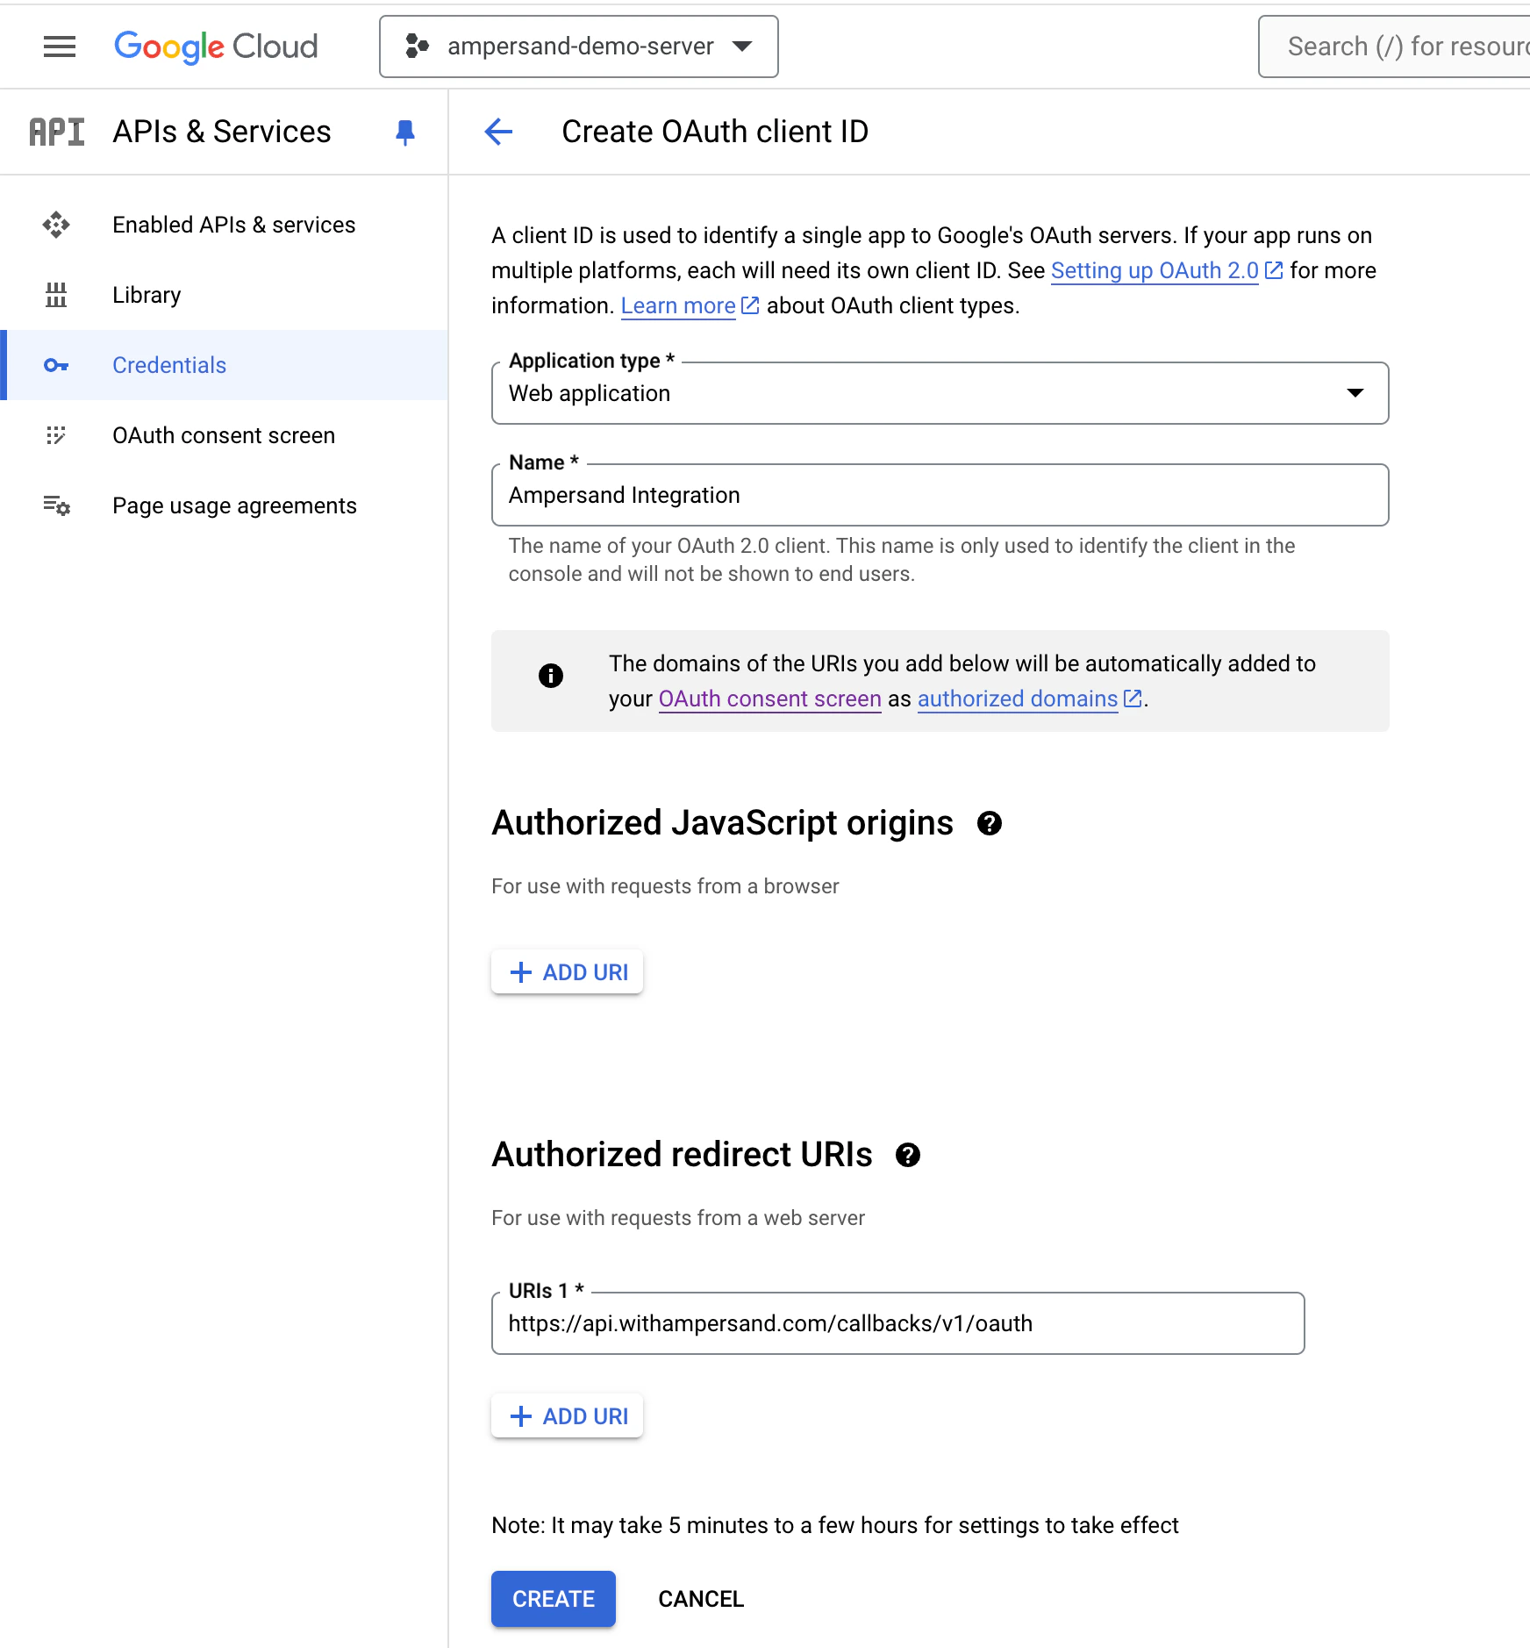The image size is (1530, 1648).
Task: Click the OAuth consent screen sidebar icon
Action: [x=56, y=435]
